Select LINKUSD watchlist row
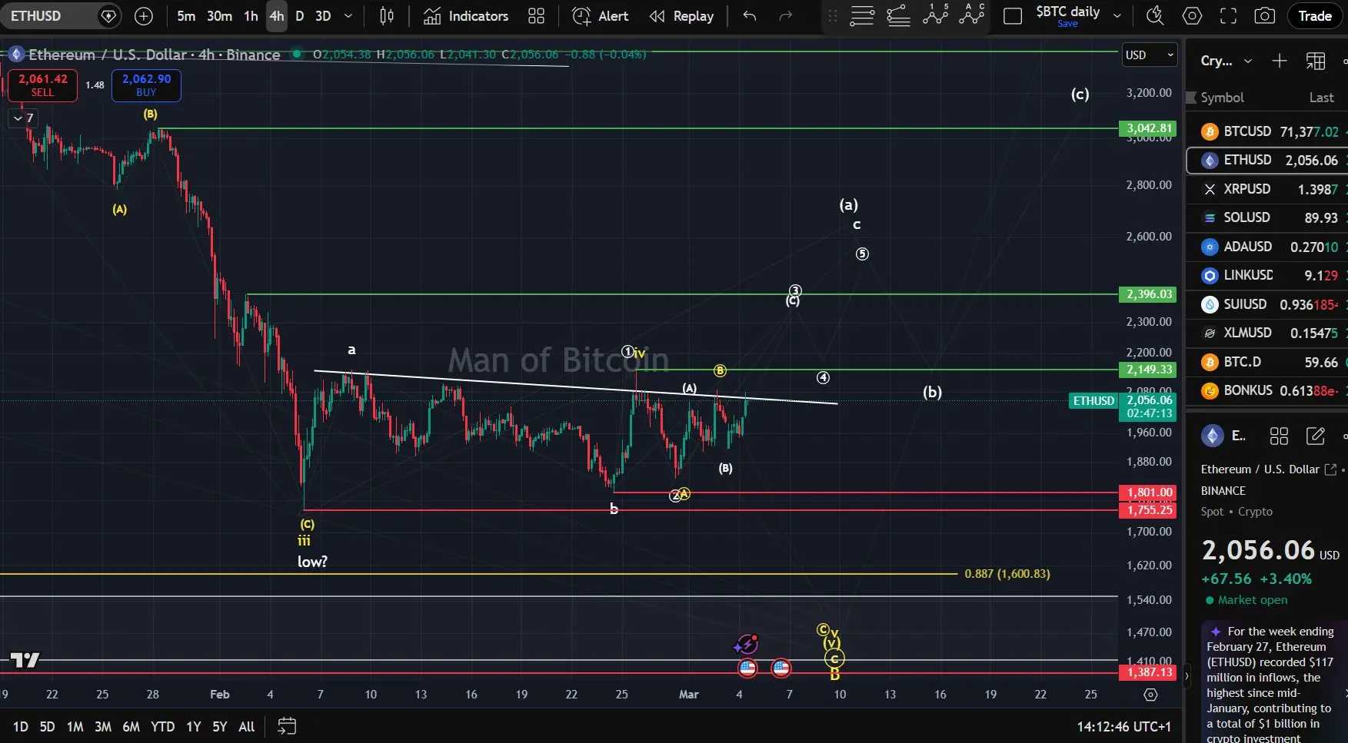 tap(1267, 275)
